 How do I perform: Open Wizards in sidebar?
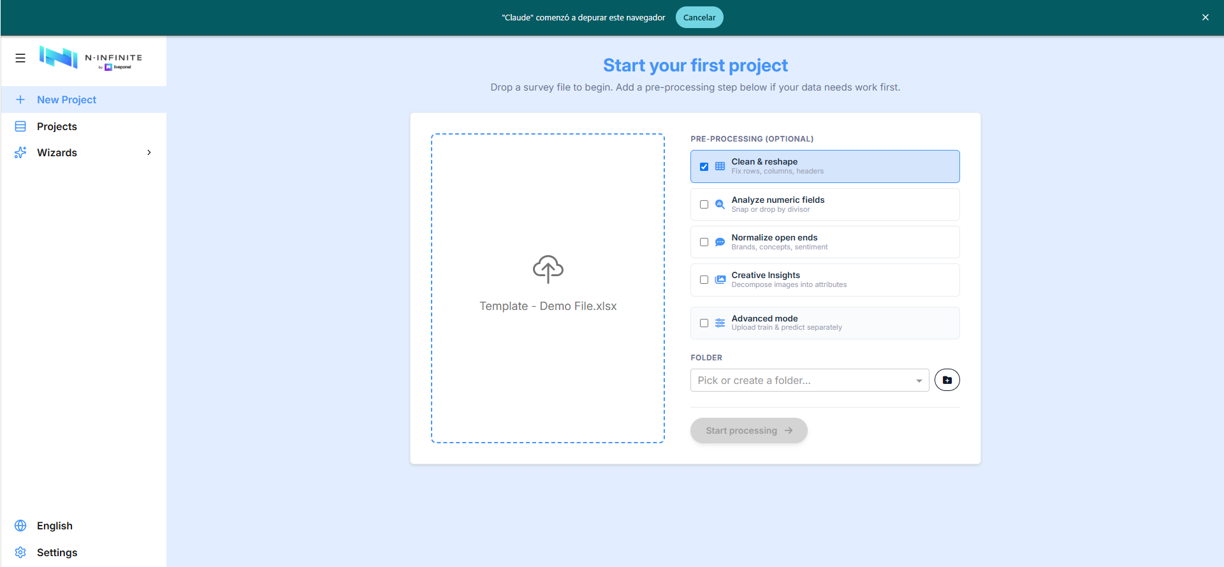tap(84, 152)
